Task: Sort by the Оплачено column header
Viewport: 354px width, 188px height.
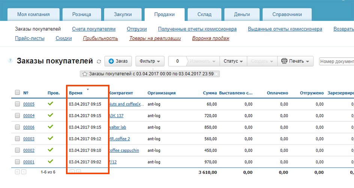Action: tap(277, 93)
